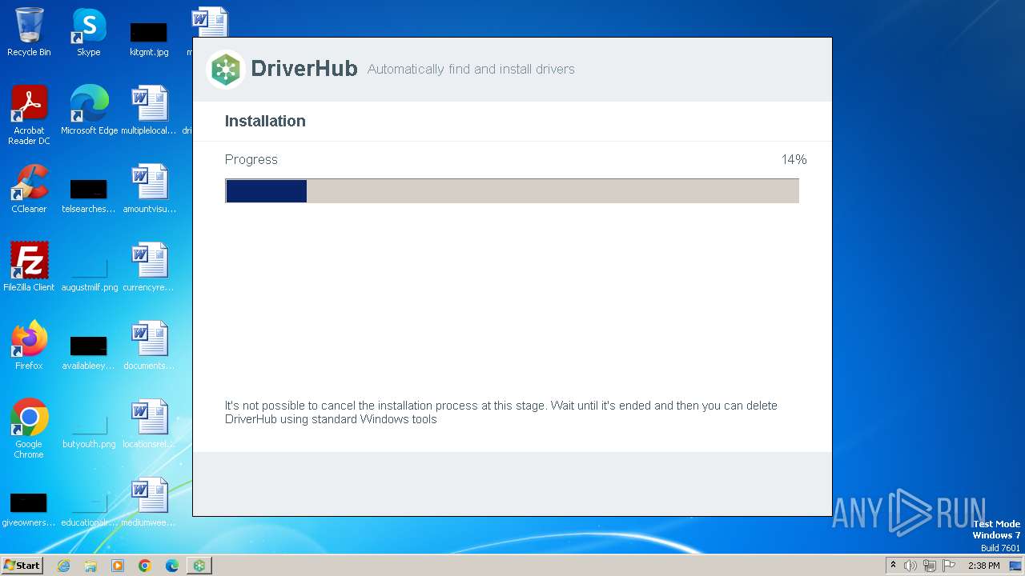Image resolution: width=1025 pixels, height=576 pixels.
Task: Open Windows Media Player from taskbar
Action: point(118,566)
